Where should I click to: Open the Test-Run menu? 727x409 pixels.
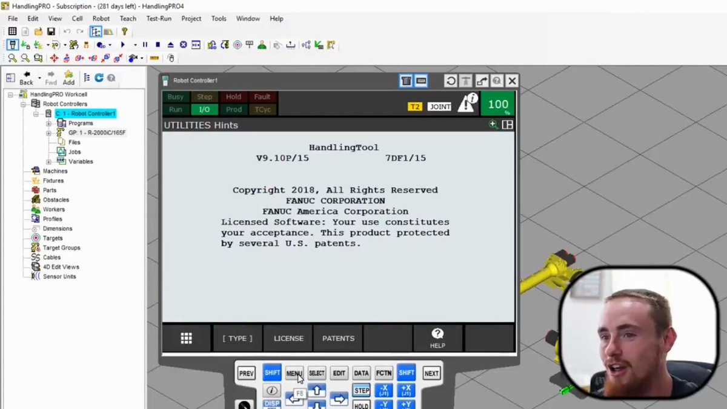[159, 19]
